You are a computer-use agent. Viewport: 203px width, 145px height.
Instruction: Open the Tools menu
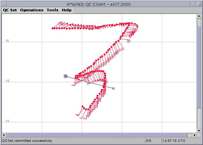tap(52, 10)
